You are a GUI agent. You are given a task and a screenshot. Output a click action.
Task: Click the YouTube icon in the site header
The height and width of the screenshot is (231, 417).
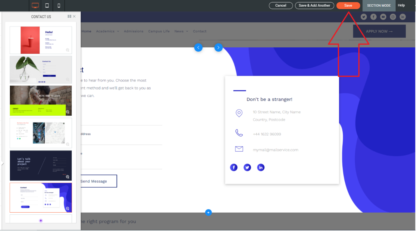(x=383, y=17)
